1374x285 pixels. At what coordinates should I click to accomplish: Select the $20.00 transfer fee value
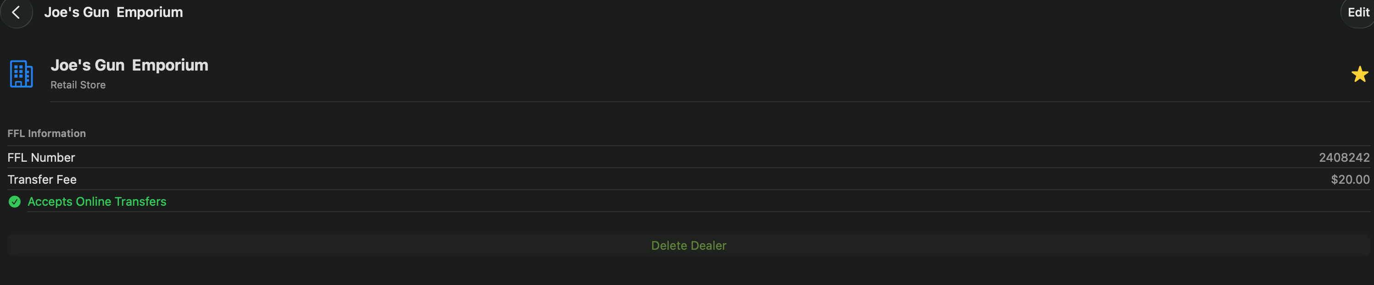[x=1350, y=180]
